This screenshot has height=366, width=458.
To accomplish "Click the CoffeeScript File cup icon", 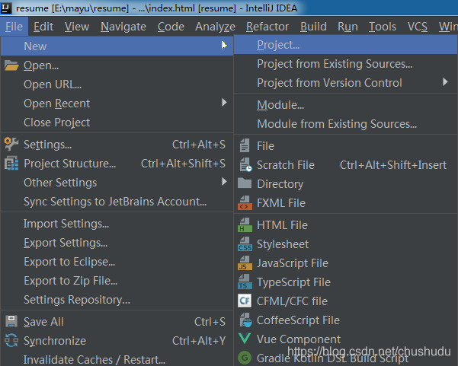I will [x=245, y=320].
